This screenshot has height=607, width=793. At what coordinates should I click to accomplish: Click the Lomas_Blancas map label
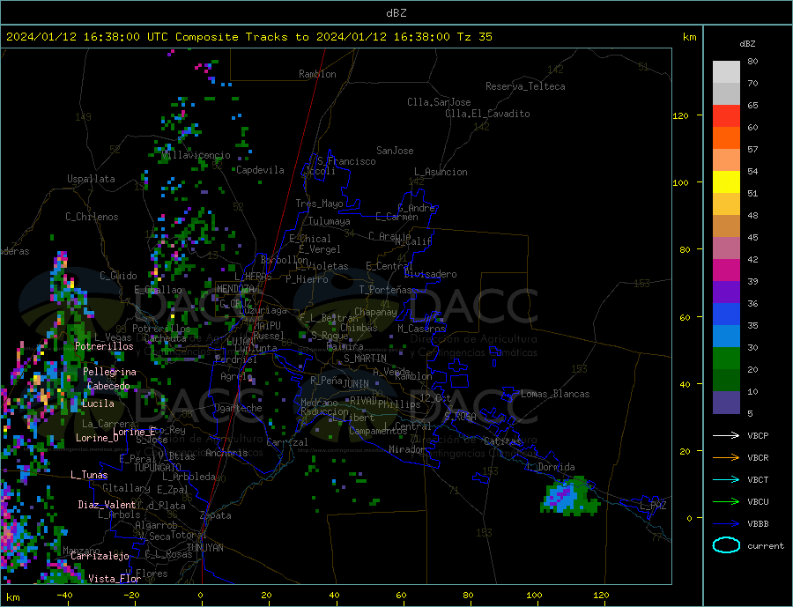point(555,394)
